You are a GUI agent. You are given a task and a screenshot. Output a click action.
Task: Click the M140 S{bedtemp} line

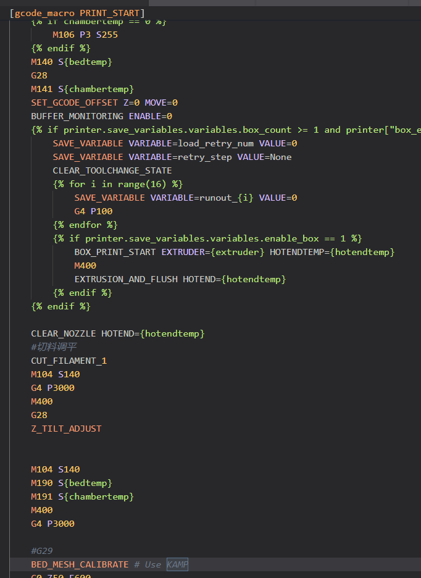pos(72,62)
